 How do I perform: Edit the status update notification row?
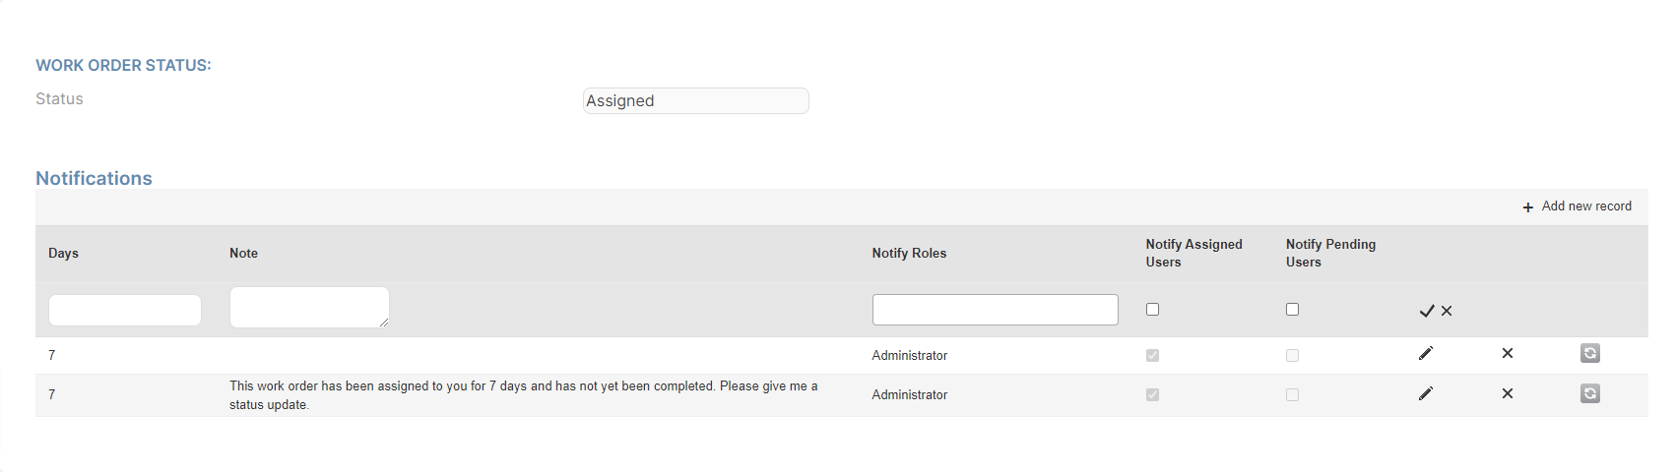point(1425,393)
